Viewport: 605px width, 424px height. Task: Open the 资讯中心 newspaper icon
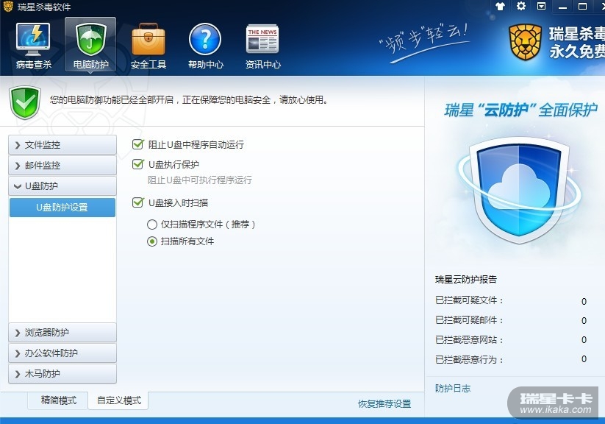[262, 45]
